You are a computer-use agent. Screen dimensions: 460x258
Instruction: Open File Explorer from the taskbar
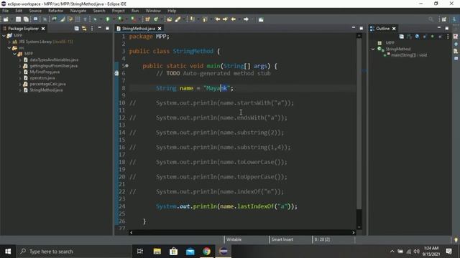(x=157, y=252)
